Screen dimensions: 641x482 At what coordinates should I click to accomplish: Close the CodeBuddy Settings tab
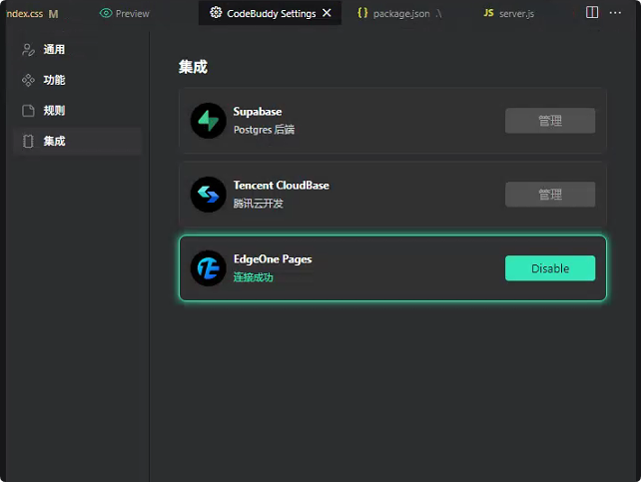point(326,13)
